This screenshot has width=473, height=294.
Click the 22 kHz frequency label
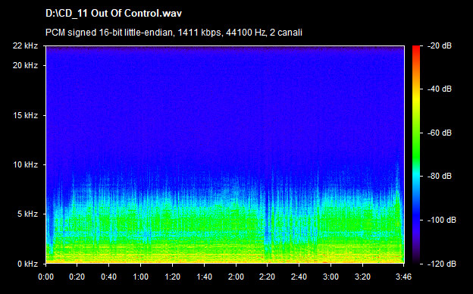coord(25,45)
